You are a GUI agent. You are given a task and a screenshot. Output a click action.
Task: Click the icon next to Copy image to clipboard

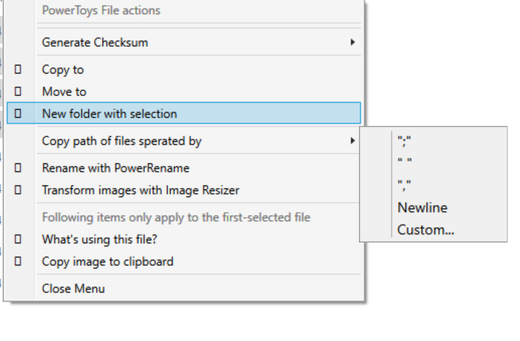(x=18, y=261)
